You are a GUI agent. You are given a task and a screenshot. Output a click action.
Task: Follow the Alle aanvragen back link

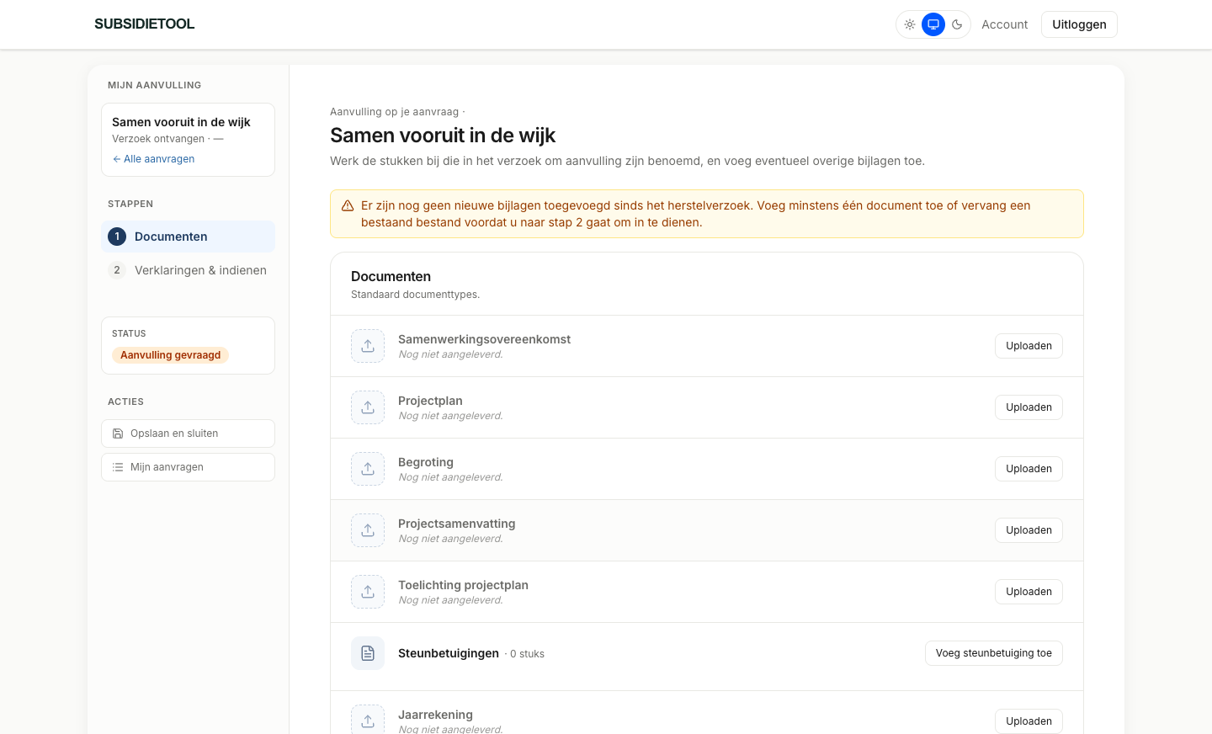(153, 159)
